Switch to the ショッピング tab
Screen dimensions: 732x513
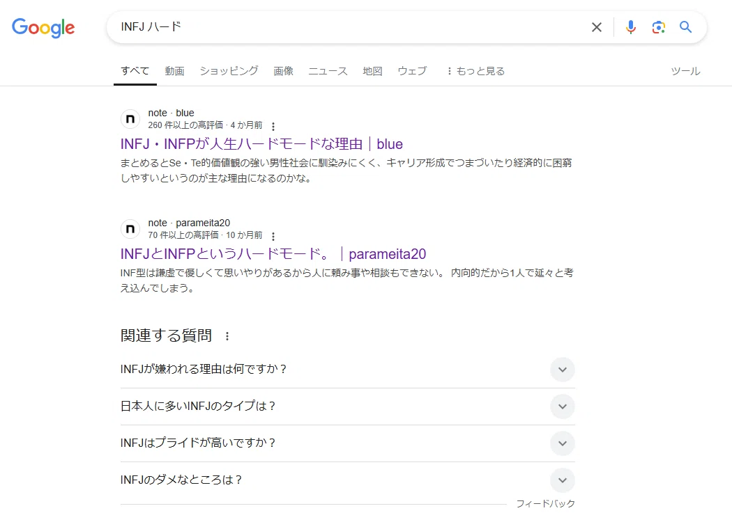pyautogui.click(x=229, y=71)
